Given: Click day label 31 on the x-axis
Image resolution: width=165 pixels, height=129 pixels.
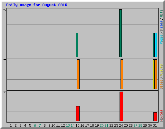Looking at the screenshot, I should click(155, 125).
